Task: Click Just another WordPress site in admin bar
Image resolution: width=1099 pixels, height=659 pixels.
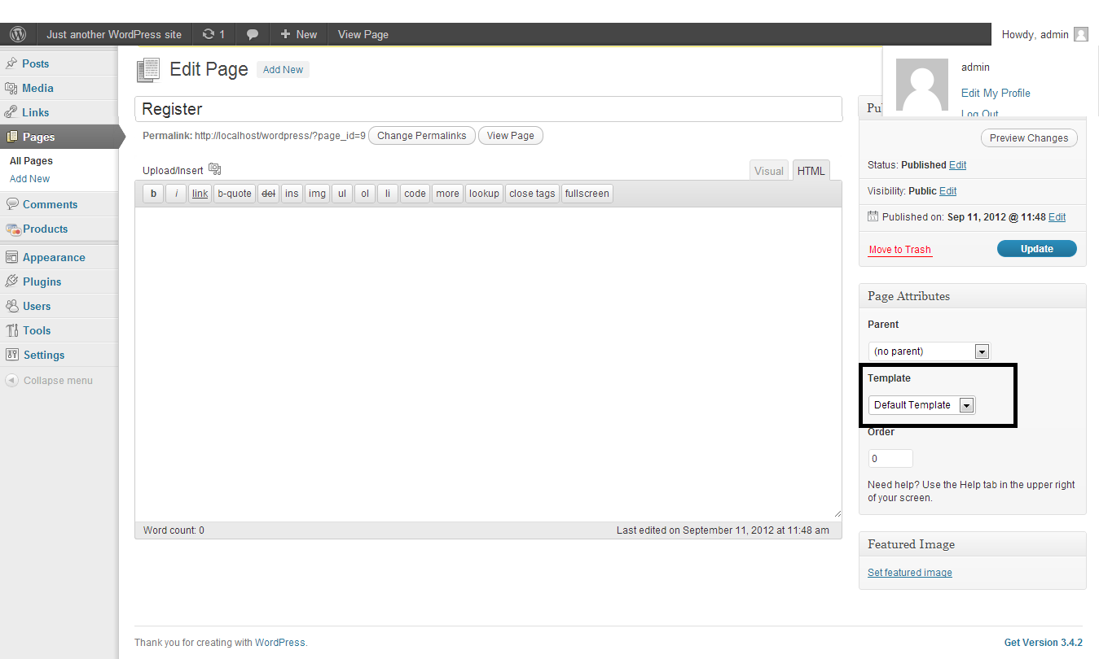Action: tap(114, 34)
